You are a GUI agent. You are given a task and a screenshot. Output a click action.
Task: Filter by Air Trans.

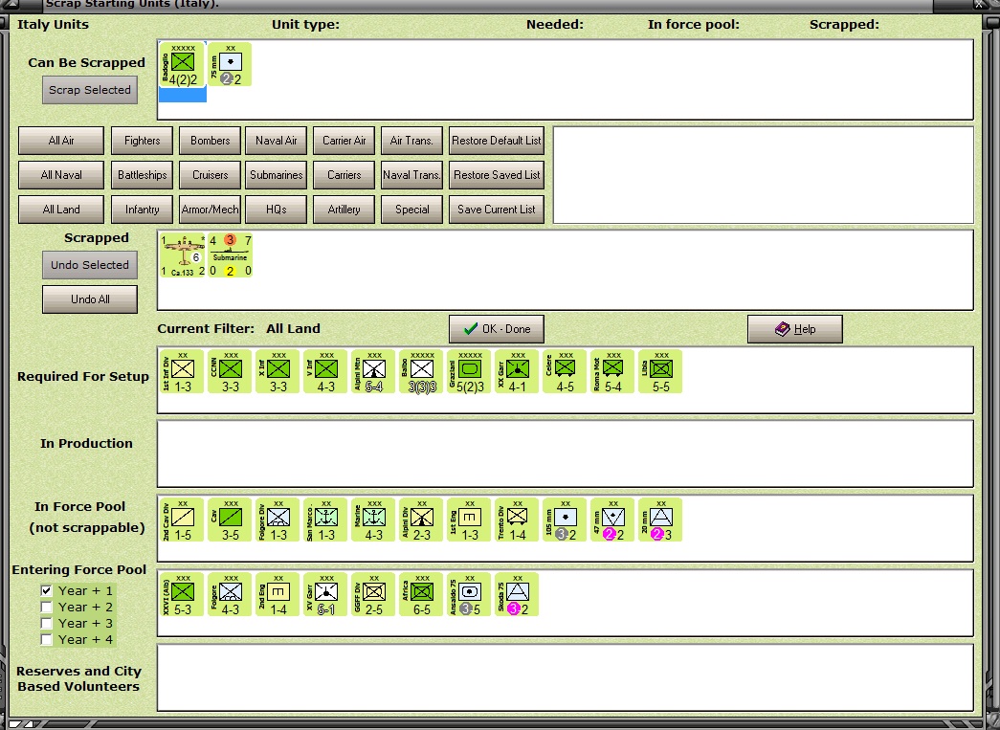click(412, 141)
